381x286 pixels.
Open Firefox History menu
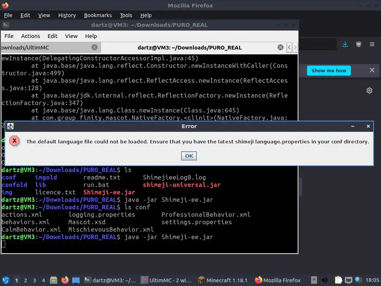pyautogui.click(x=67, y=15)
